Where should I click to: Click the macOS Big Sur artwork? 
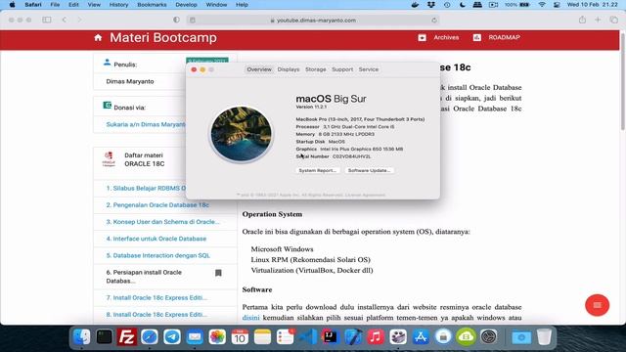[242, 134]
